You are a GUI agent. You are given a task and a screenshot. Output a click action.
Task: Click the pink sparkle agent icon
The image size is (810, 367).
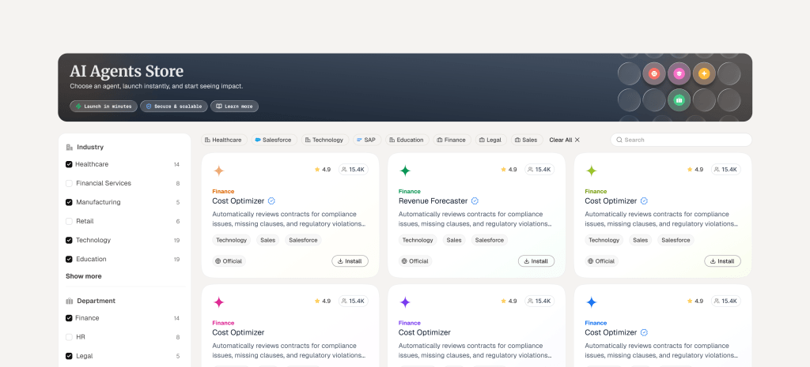219,302
